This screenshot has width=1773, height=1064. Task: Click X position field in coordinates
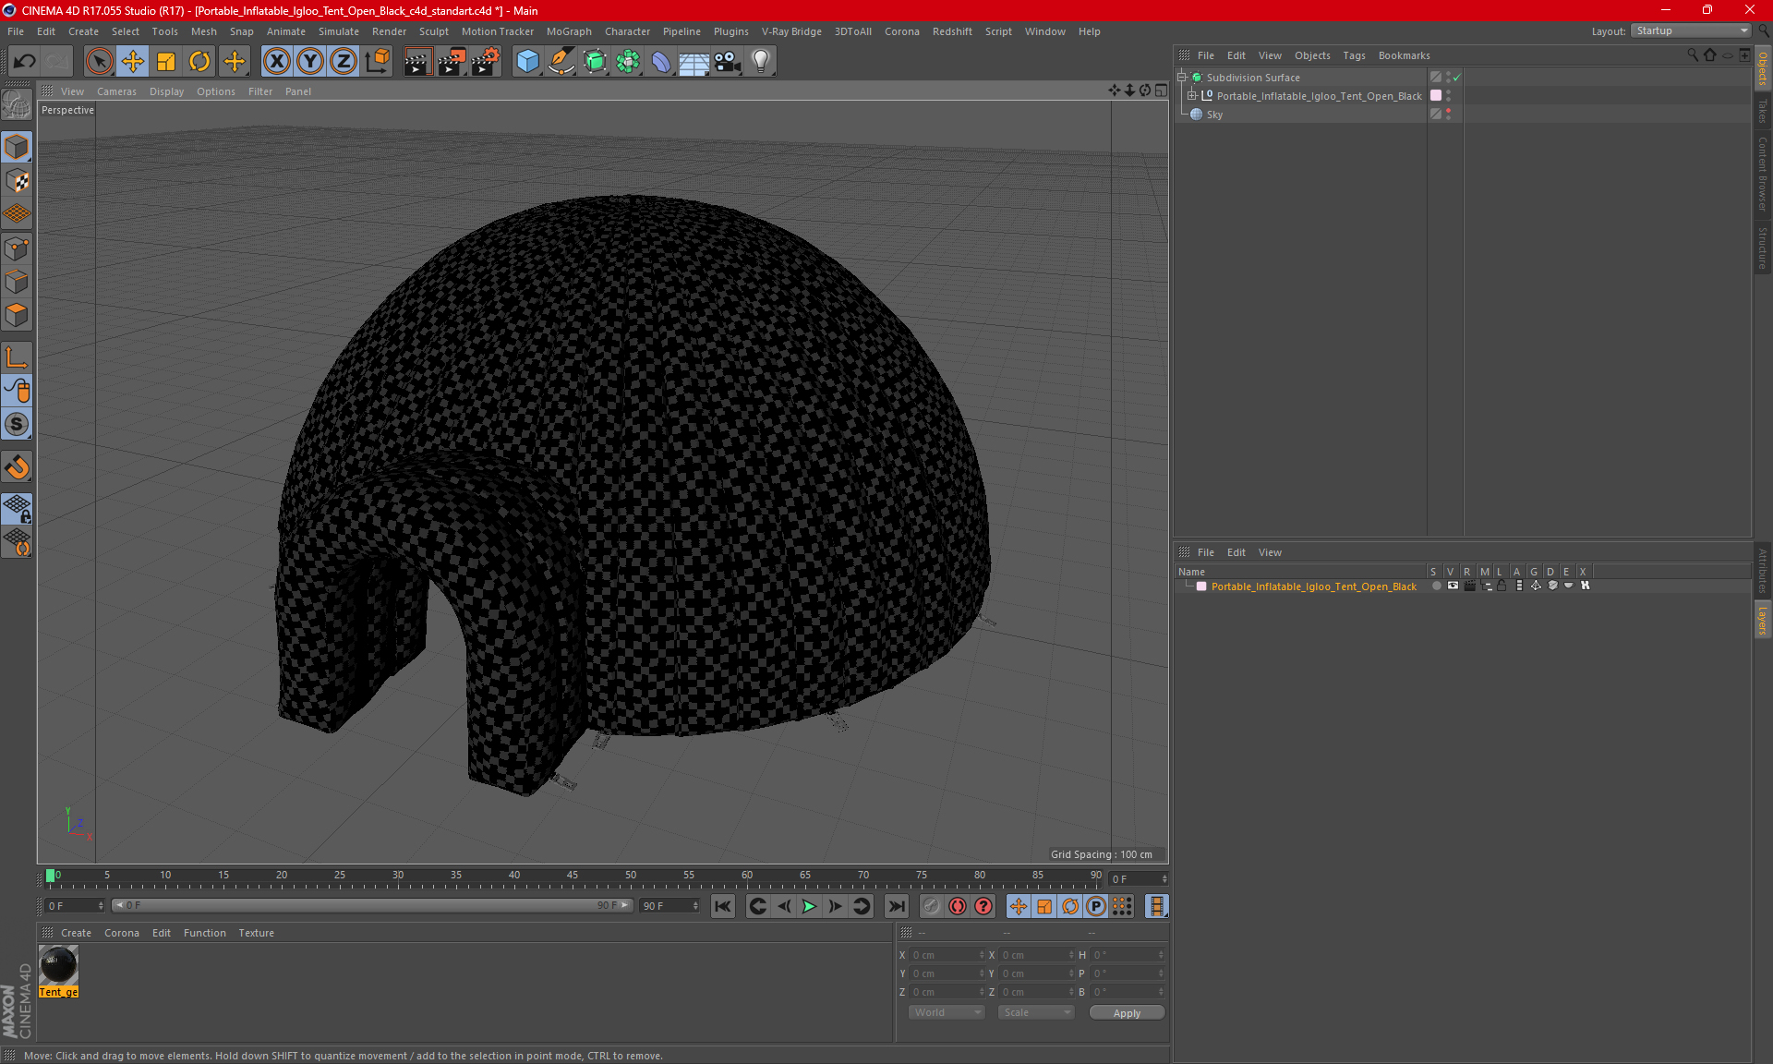(947, 955)
